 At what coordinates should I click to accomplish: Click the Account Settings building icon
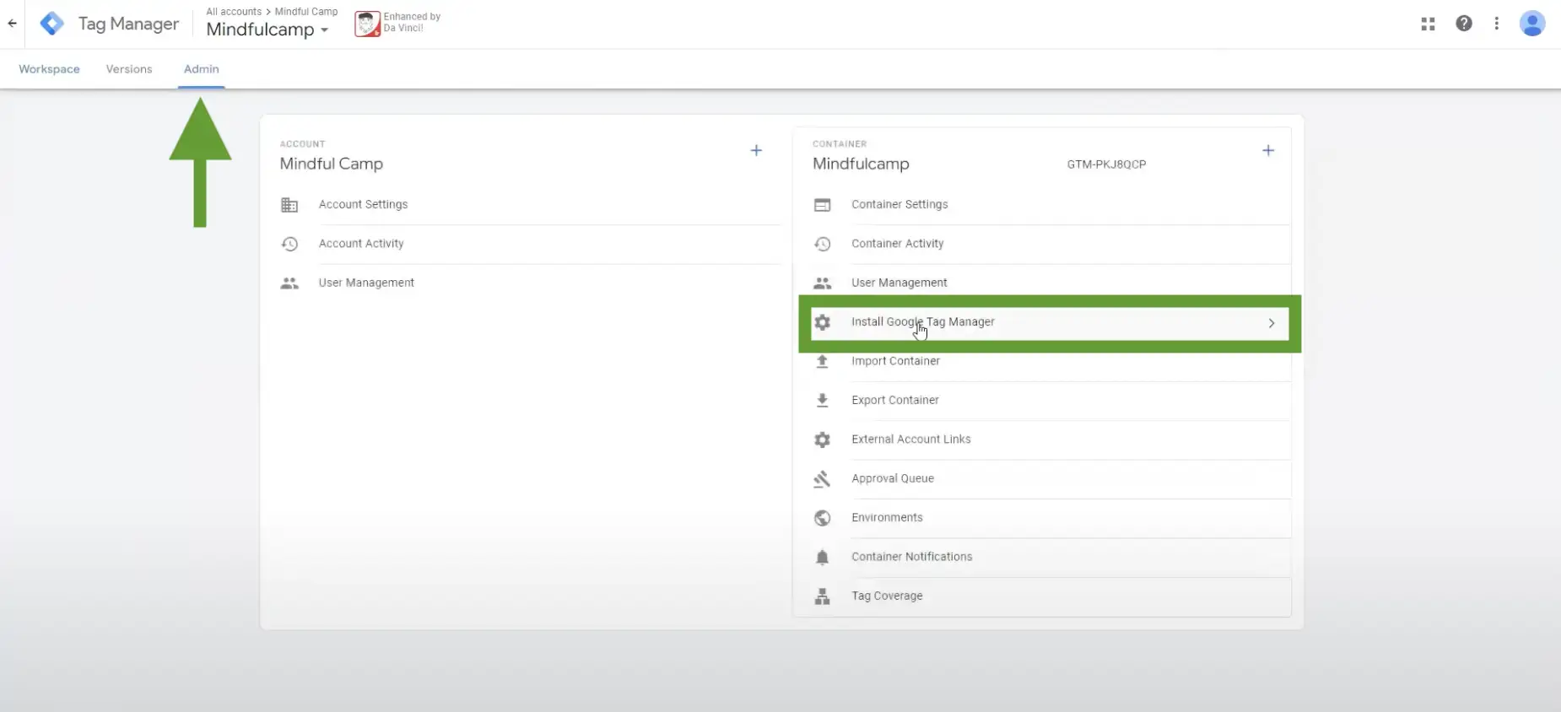[x=289, y=205]
